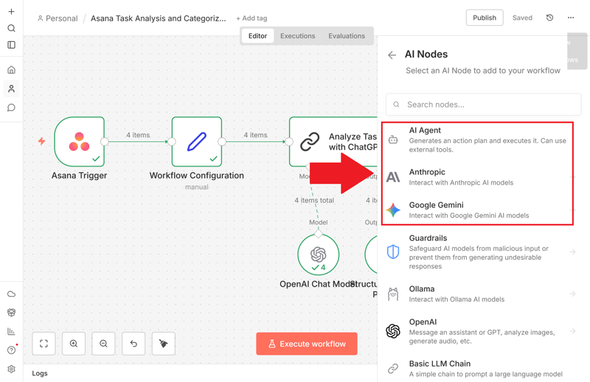Fit workflow to view with fullscreen icon
This screenshot has width=590, height=382.
point(44,344)
